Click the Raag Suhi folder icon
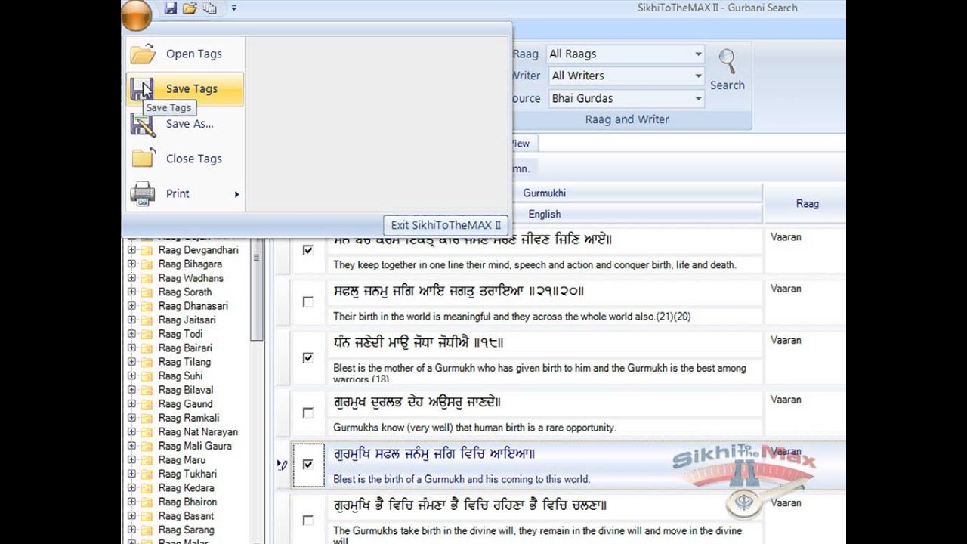Image resolution: width=967 pixels, height=544 pixels. point(147,376)
